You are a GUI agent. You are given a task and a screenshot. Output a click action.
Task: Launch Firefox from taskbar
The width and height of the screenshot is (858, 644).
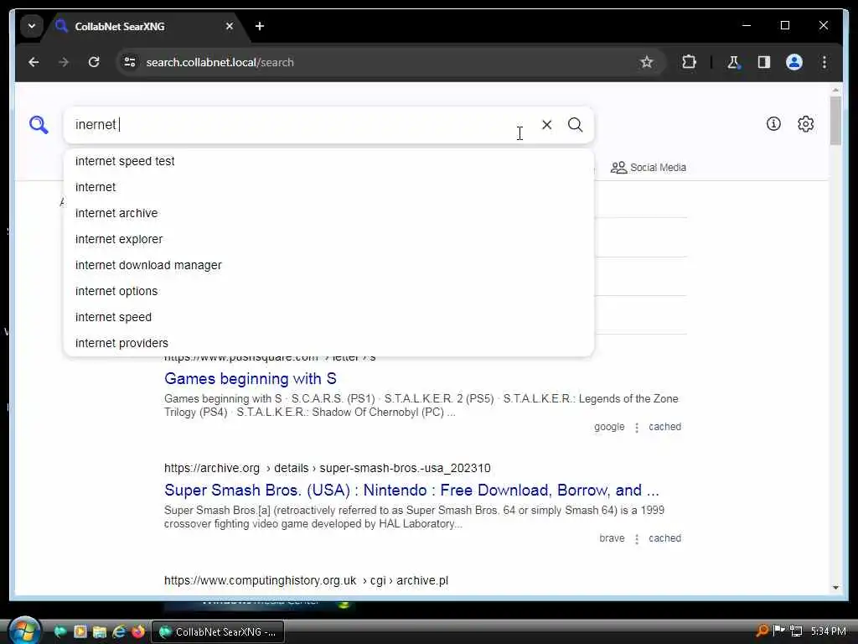[x=138, y=631]
